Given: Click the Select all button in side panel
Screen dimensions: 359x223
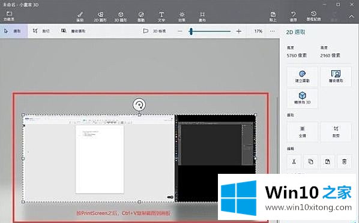Looking at the screenshot, I should (302, 132).
